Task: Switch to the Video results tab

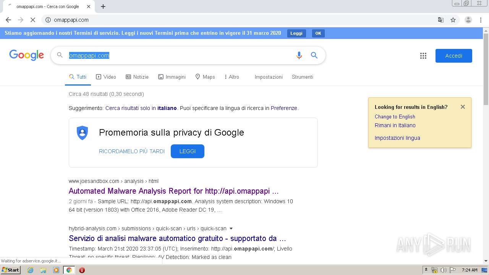Action: pos(106,77)
